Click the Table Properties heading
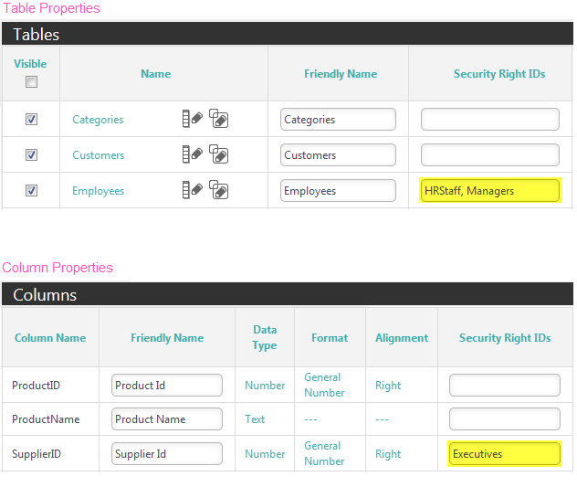The height and width of the screenshot is (487, 577). click(x=51, y=8)
